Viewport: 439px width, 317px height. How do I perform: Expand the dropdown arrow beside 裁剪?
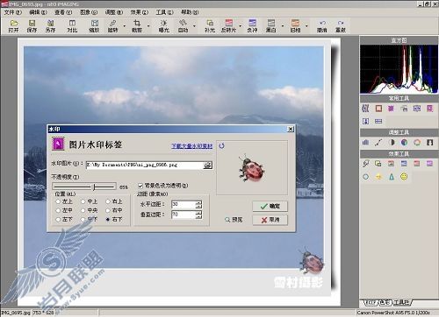pos(148,26)
